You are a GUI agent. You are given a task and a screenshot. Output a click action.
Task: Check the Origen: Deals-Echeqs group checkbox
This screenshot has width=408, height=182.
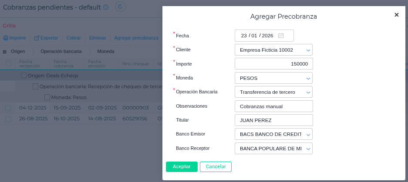[x=24, y=75]
